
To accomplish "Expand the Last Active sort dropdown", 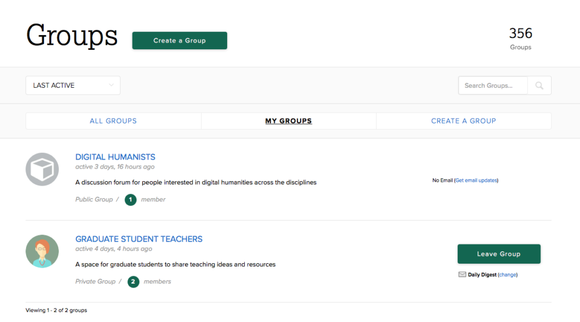I will (x=72, y=85).
